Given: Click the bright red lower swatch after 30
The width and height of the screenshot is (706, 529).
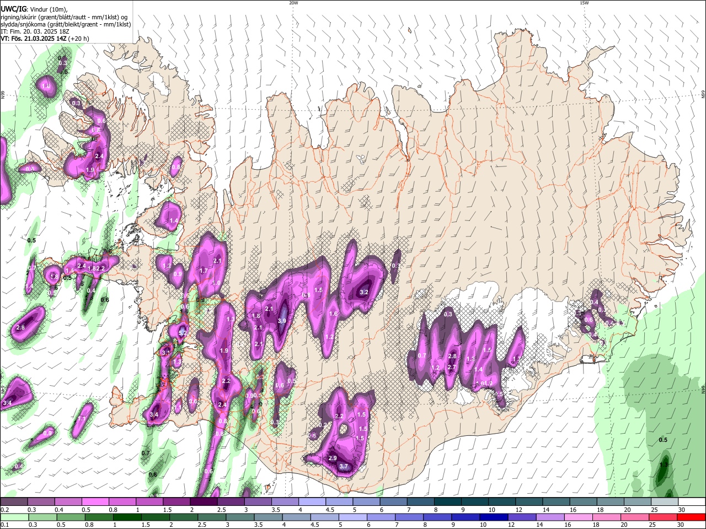Looking at the screenshot, I should coord(691,517).
